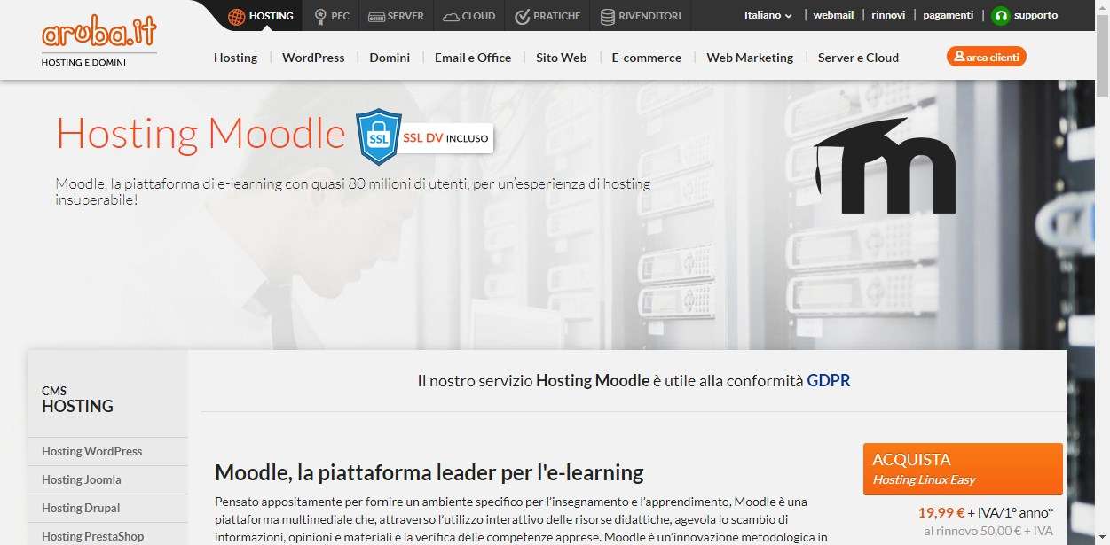Expand the Email e Office menu

(x=472, y=57)
